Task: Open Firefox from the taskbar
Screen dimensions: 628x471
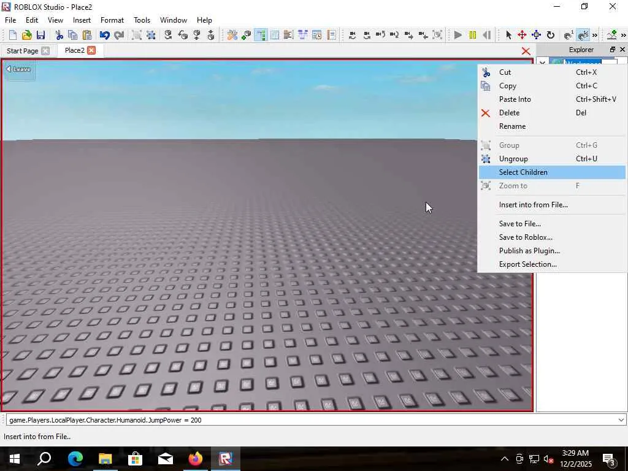Action: [x=196, y=459]
